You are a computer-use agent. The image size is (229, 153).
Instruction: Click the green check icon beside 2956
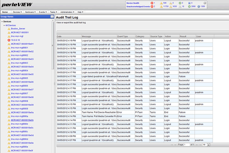(189, 6)
